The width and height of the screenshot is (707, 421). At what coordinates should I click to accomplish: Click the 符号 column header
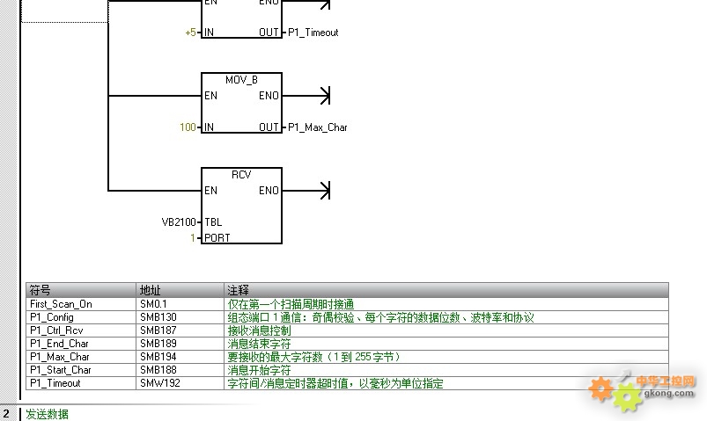81,290
